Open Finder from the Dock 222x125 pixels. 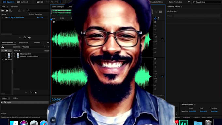click(14, 123)
